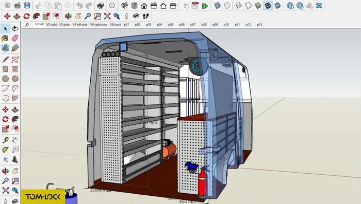Select the Push/Pull tool in the top toolbar
The width and height of the screenshot is (361, 204).
(17, 16)
